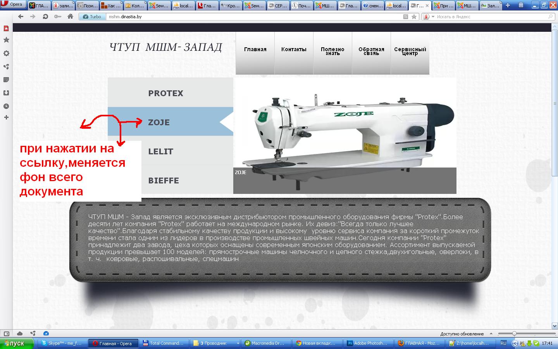The height and width of the screenshot is (349, 558).
Task: Add a new panel with sidebar plus
Action: click(6, 117)
